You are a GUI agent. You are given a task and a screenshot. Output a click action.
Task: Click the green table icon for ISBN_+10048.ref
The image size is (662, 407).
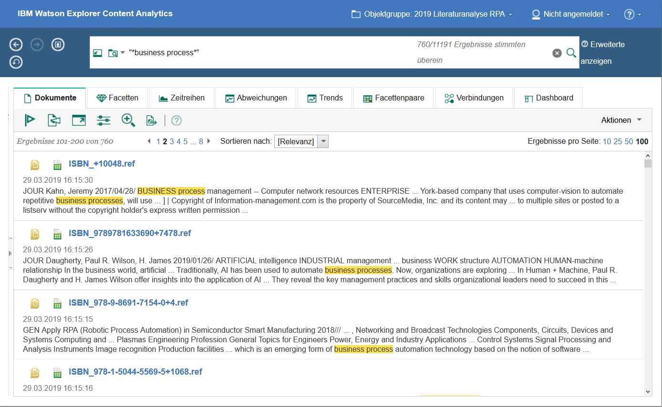[x=57, y=165]
